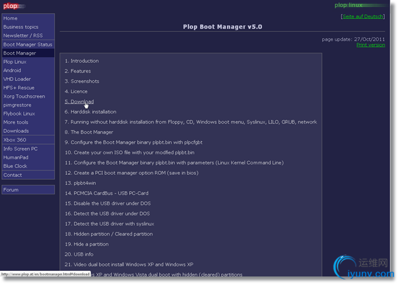This screenshot has height=284, width=398.
Task: Open 10. Create your own ISO file
Action: click(130, 152)
